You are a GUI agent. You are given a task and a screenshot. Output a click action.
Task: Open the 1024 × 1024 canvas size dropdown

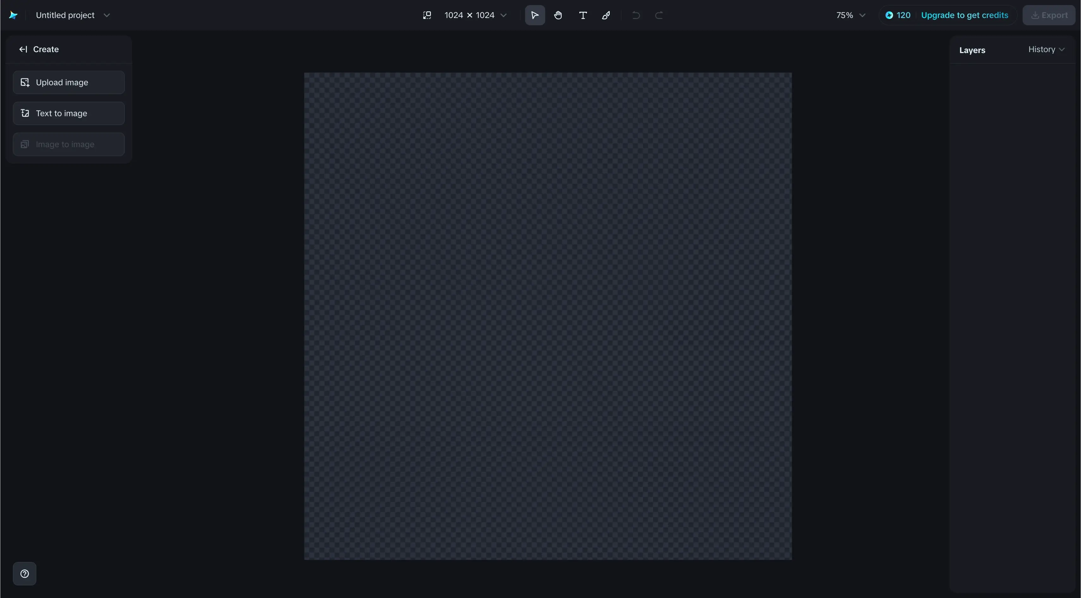[x=475, y=15]
